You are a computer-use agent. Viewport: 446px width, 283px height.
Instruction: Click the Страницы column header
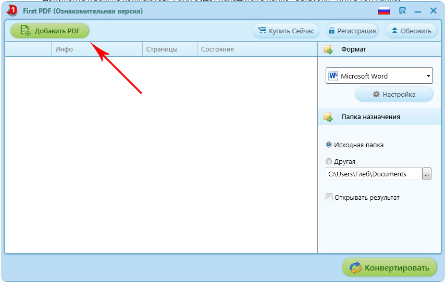[162, 49]
